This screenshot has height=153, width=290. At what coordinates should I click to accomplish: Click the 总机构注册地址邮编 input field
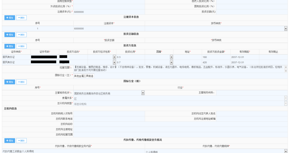pos(252,119)
